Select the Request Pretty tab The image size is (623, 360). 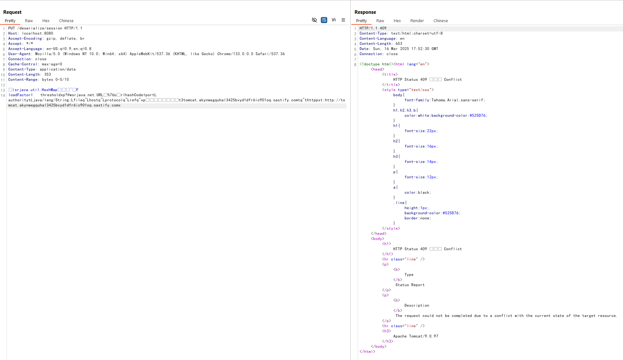[10, 21]
